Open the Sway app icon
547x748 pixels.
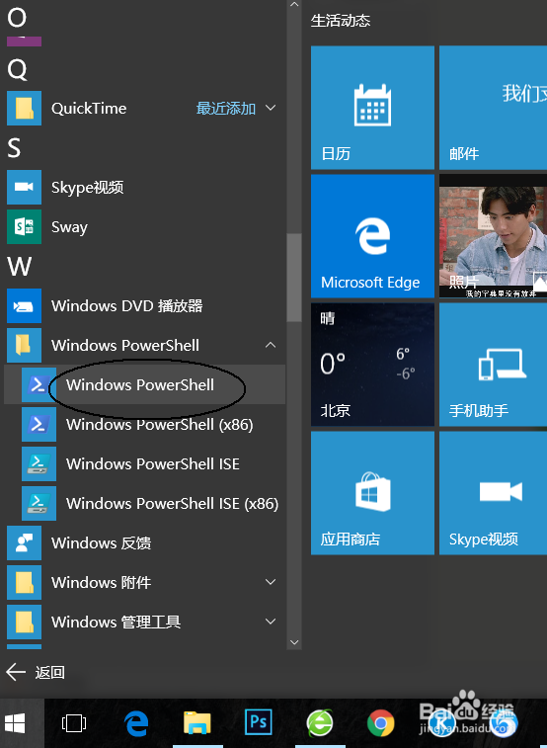coord(25,226)
